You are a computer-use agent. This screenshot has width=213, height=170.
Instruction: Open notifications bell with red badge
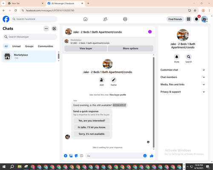click(196, 19)
